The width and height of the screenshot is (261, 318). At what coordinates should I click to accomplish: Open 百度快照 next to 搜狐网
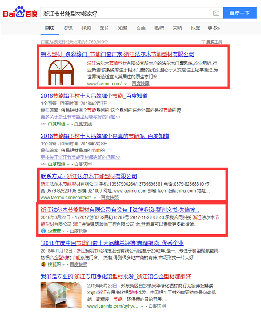tap(79, 264)
